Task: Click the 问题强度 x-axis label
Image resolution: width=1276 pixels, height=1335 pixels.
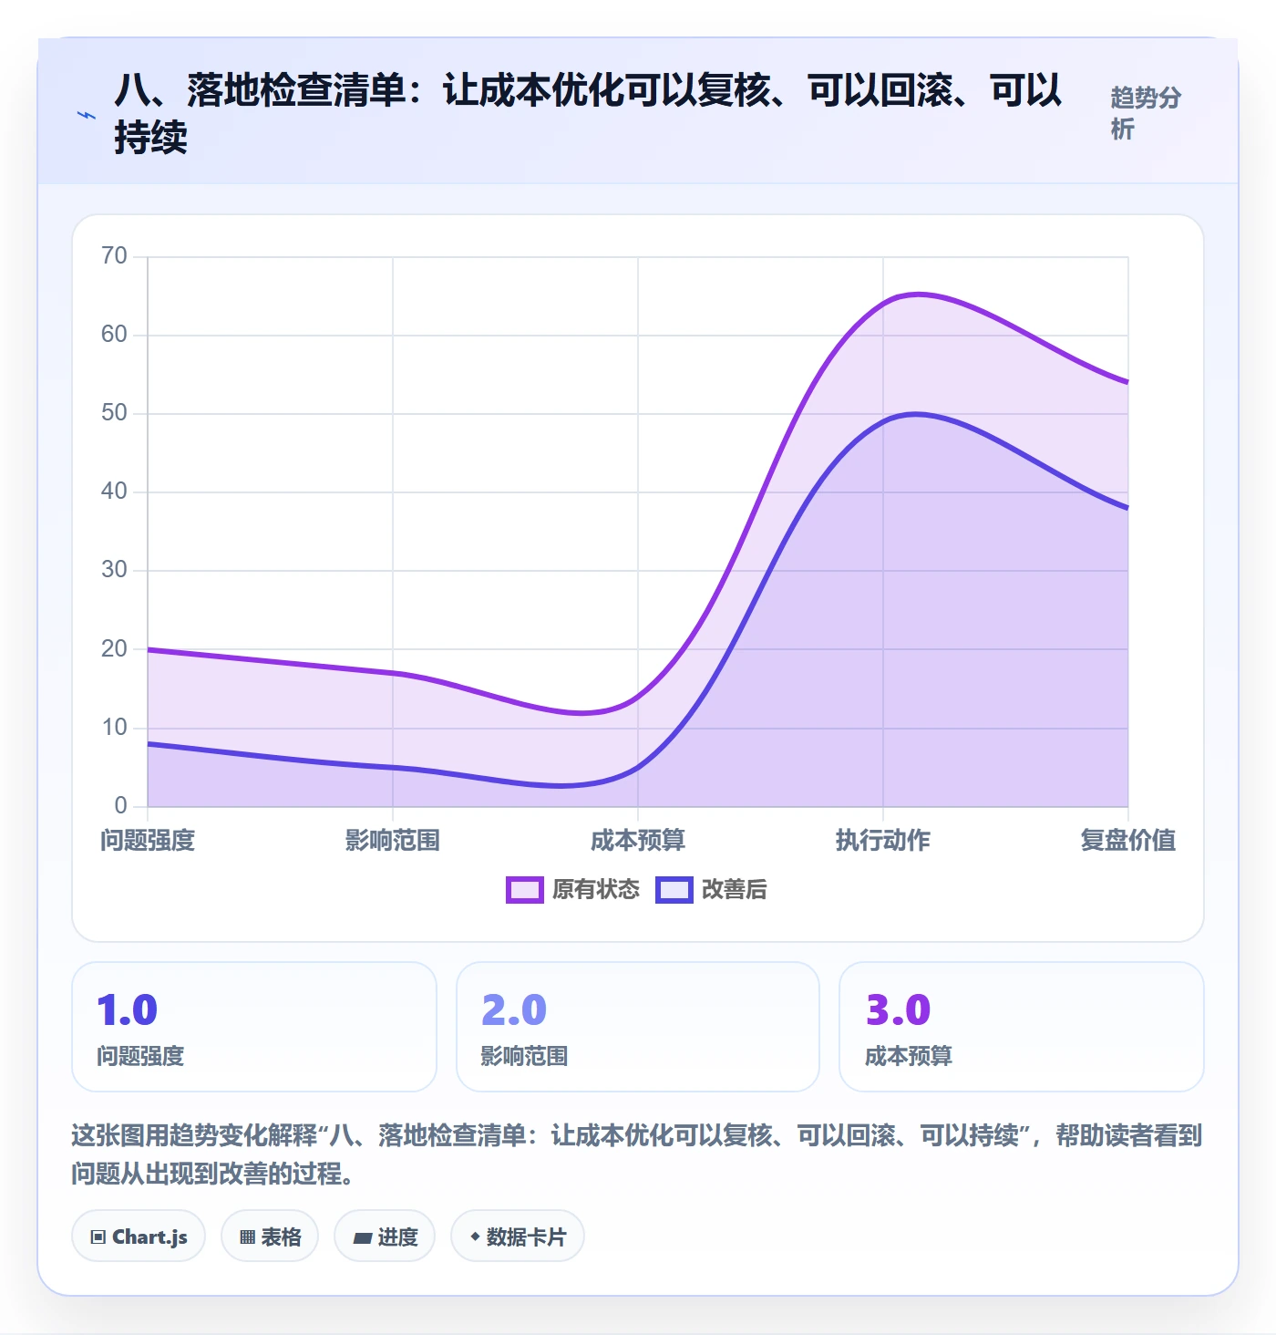Action: (148, 840)
